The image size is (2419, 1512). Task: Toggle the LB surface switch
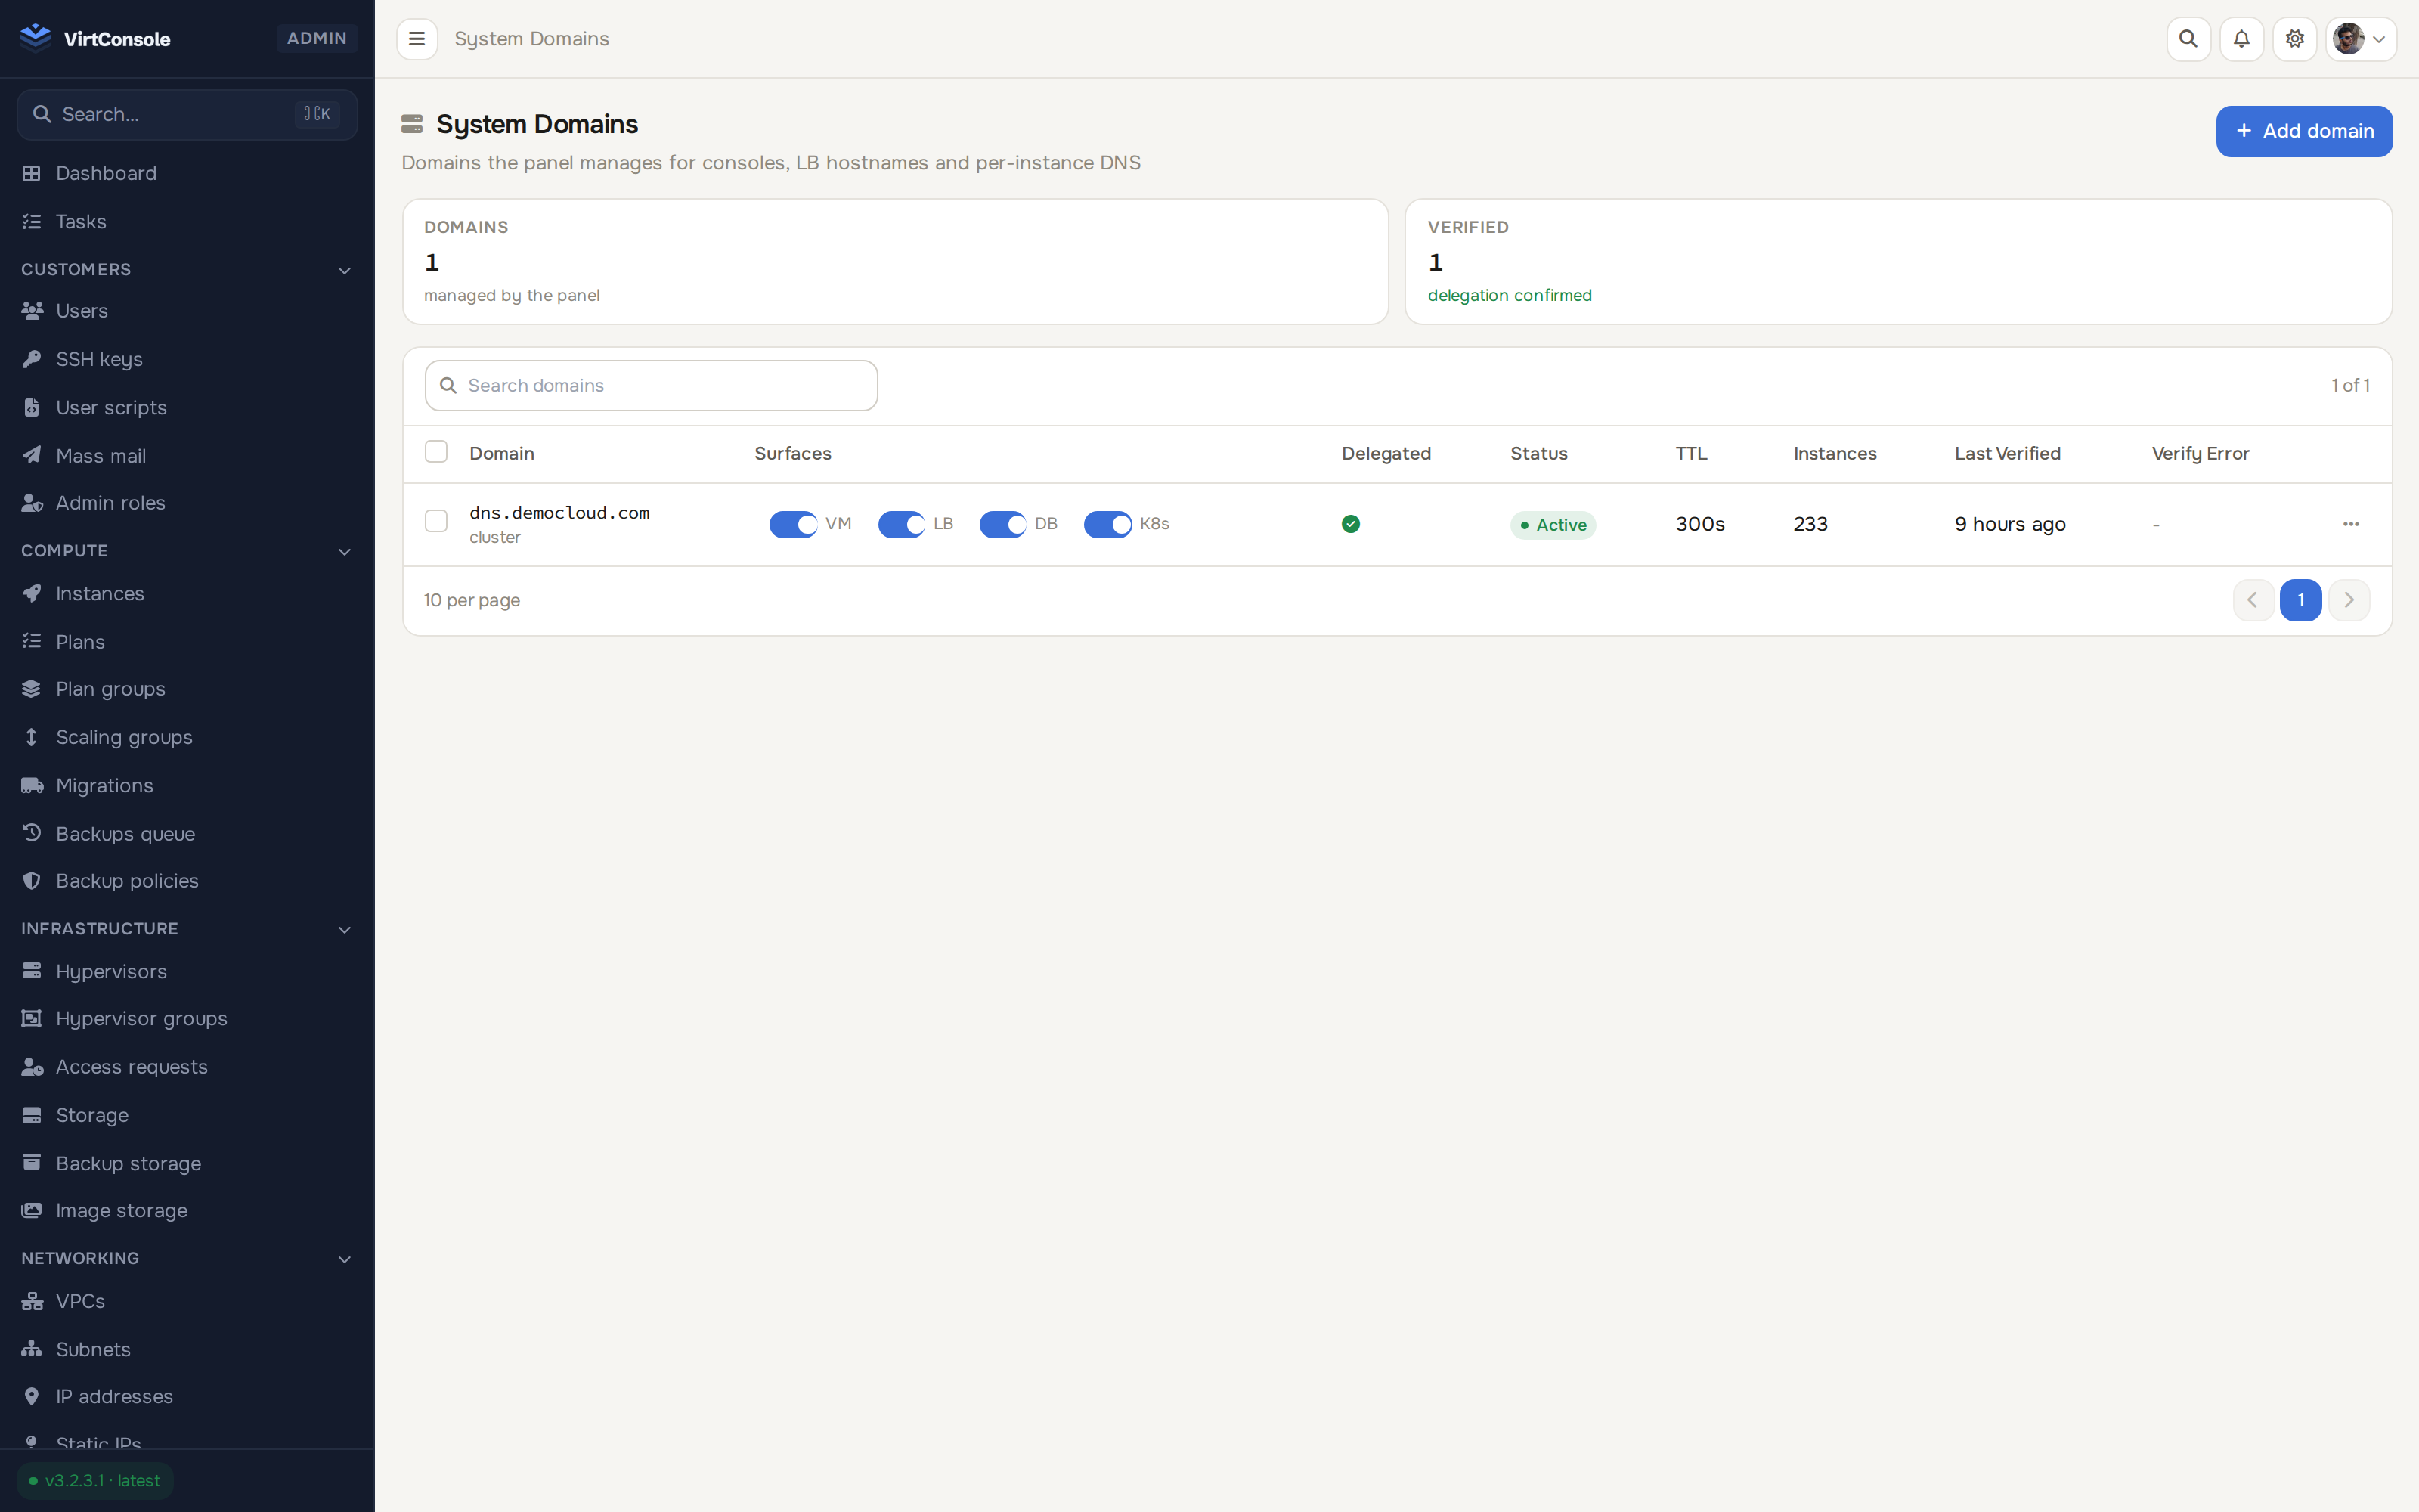coord(902,524)
